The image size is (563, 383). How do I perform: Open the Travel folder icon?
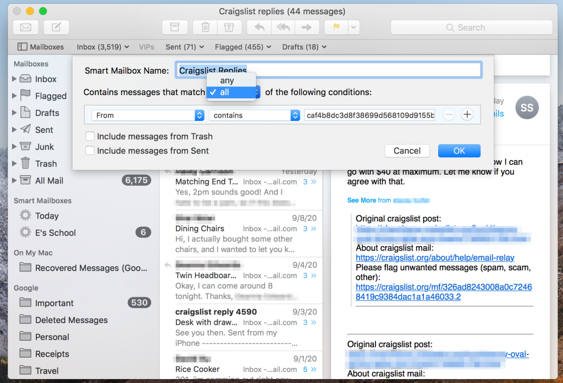coord(25,370)
